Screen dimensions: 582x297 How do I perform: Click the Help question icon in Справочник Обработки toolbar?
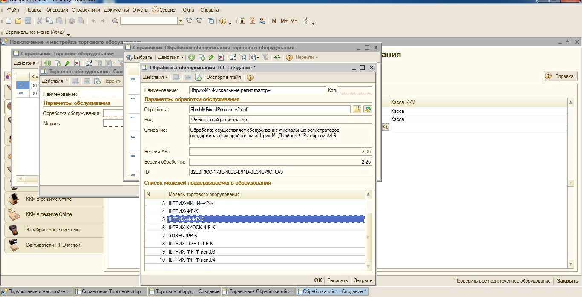point(289,57)
